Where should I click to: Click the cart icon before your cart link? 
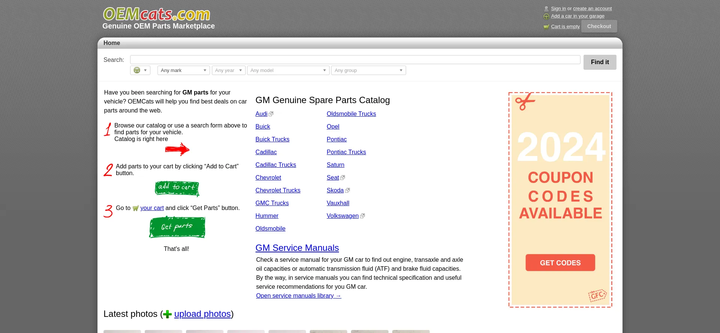[135, 208]
